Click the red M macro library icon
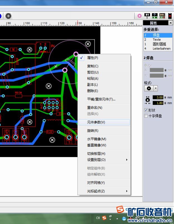Image resolution: width=174 pixels, height=224 pixels. (x=170, y=16)
